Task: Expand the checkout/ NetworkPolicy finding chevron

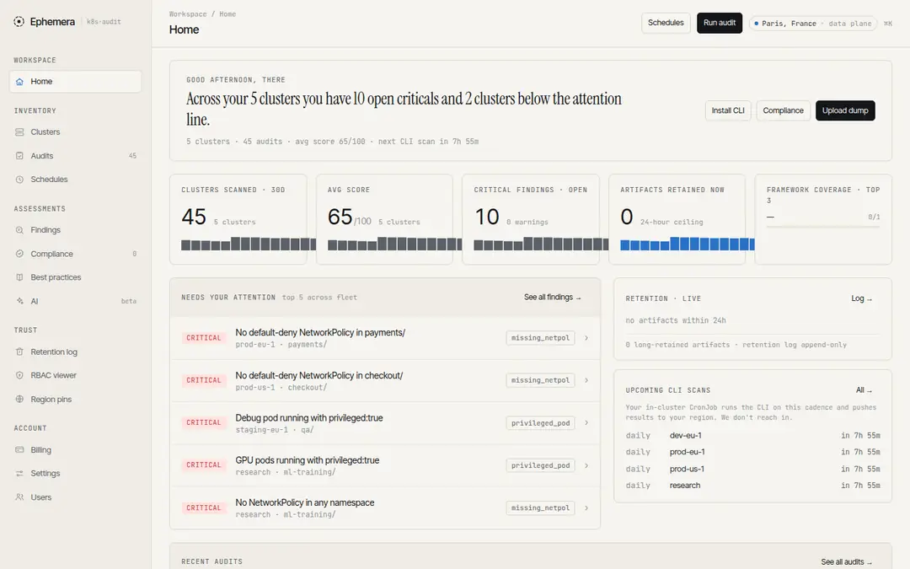Action: tap(586, 380)
